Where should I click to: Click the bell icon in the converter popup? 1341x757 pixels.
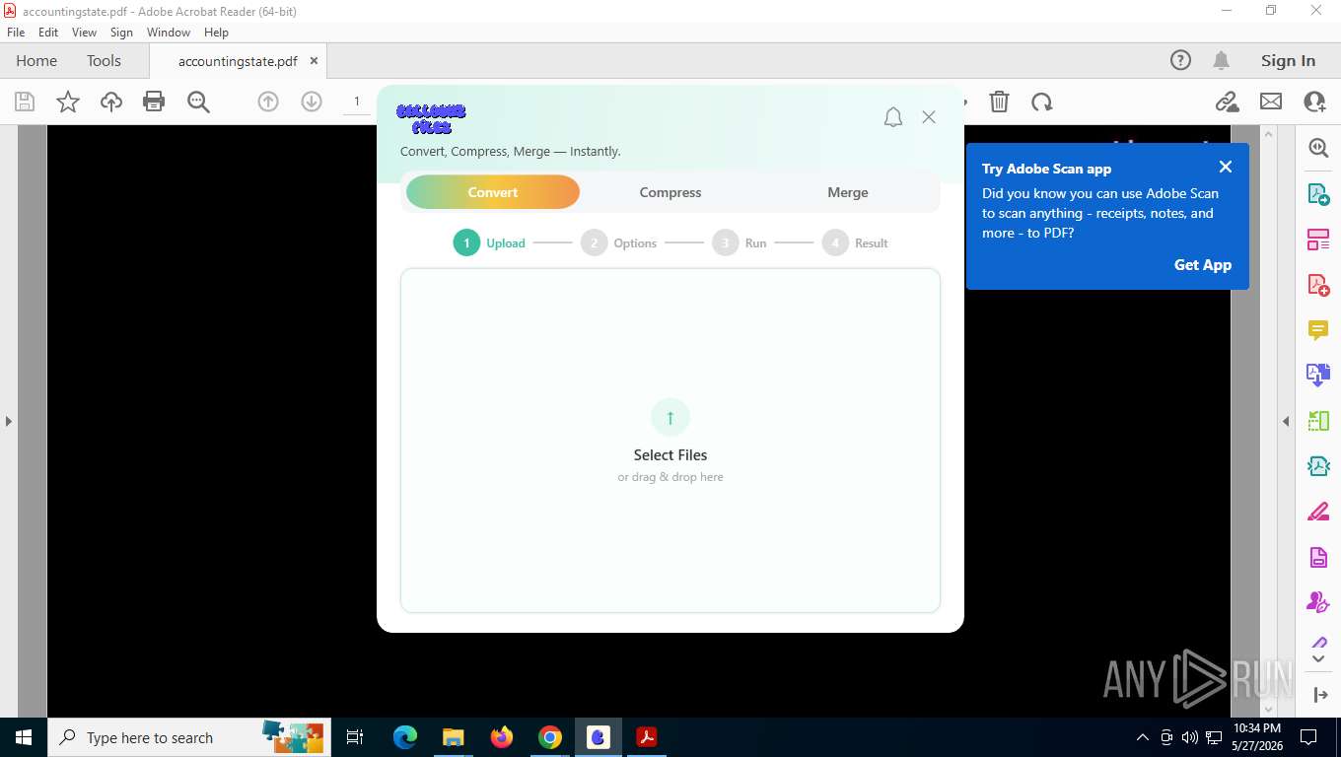893,117
